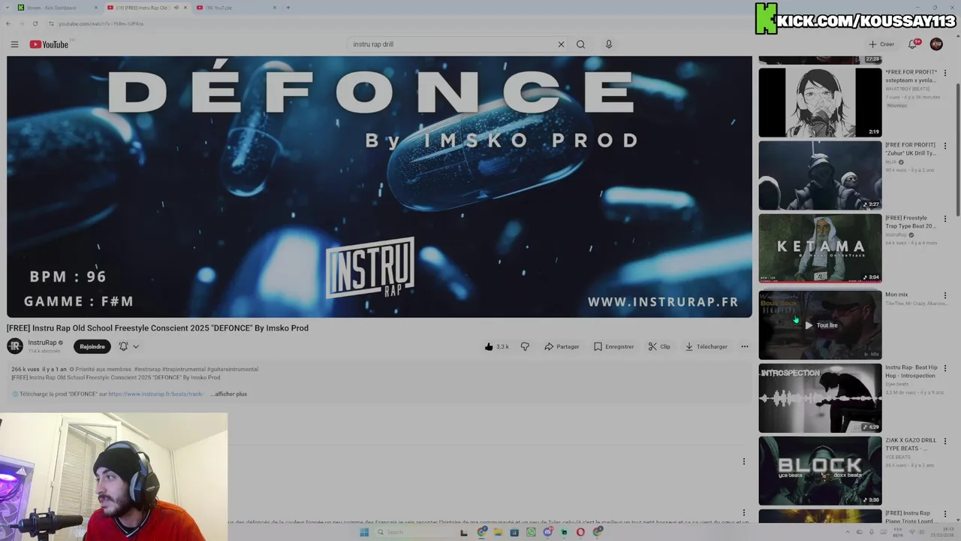Open the account avatar menu

point(936,44)
